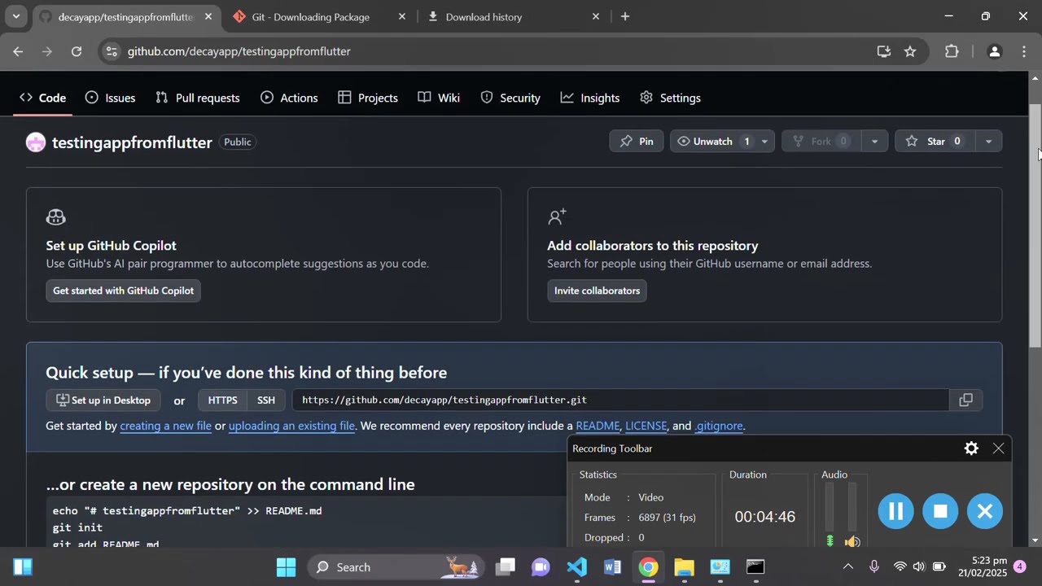Switch to the Git - Downloading Package tab
Screen dimensions: 1042x586
309,16
